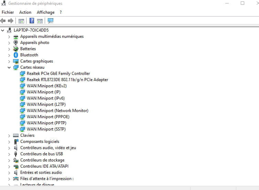Screen dimensions: 259x190
Task: Toggle the console tree pane icon
Action: 21,21
